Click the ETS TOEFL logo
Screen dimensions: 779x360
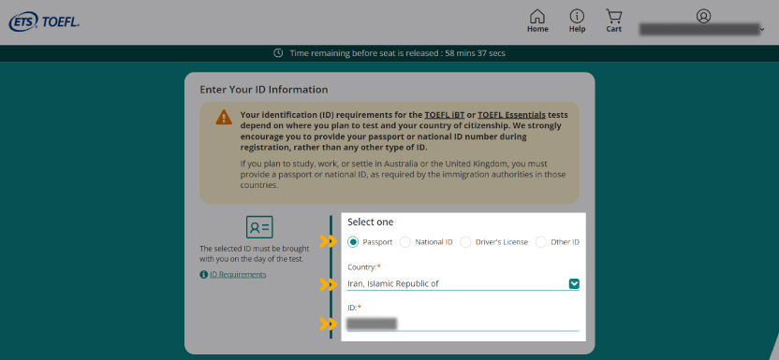pos(44,22)
